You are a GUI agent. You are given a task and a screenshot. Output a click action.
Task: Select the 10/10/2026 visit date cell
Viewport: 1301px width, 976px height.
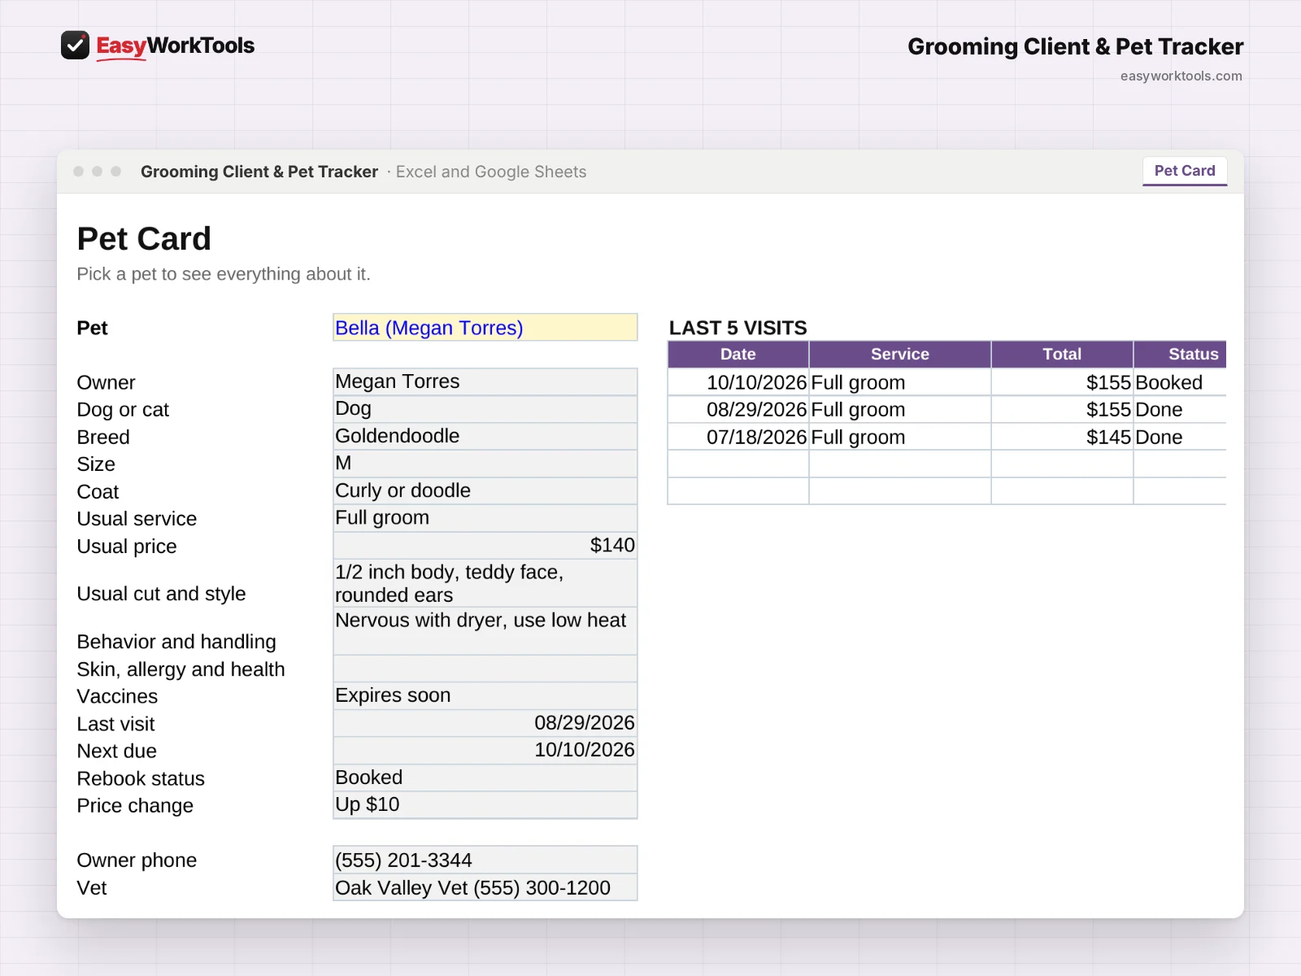pos(738,382)
